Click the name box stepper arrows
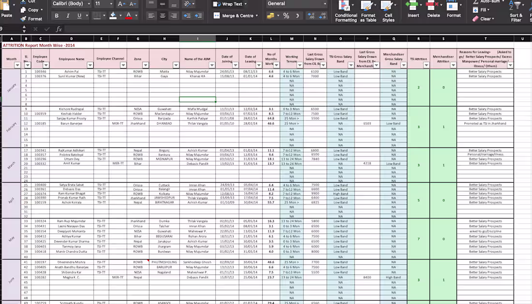Screen dimensions: 532x304 tap(24, 29)
